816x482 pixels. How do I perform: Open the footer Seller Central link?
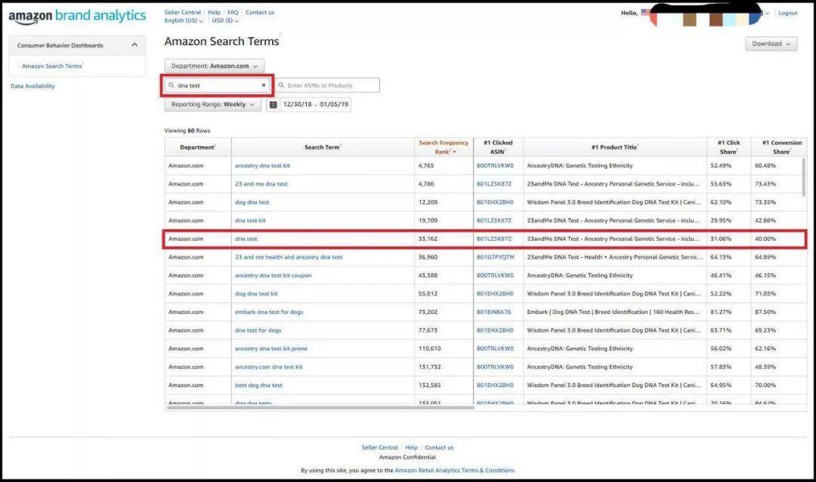(x=379, y=448)
